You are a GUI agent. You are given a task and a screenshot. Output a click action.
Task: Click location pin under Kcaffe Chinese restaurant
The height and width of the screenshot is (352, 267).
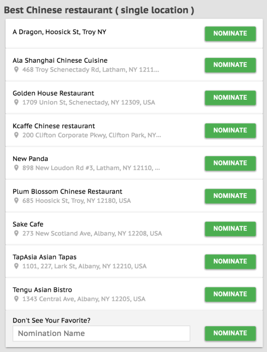click(x=16, y=135)
